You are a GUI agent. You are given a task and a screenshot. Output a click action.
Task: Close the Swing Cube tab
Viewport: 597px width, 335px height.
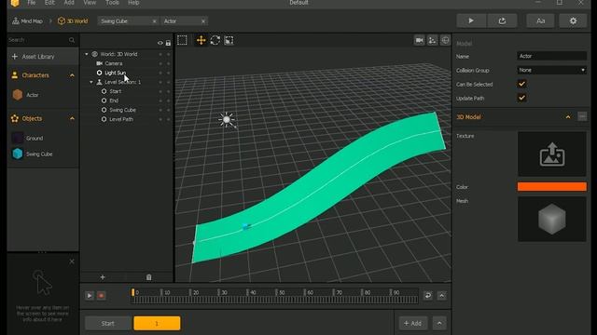(154, 21)
